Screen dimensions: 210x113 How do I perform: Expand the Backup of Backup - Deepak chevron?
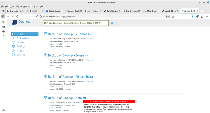(88, 55)
